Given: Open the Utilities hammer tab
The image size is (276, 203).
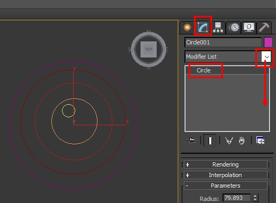Looking at the screenshot, I should [264, 27].
